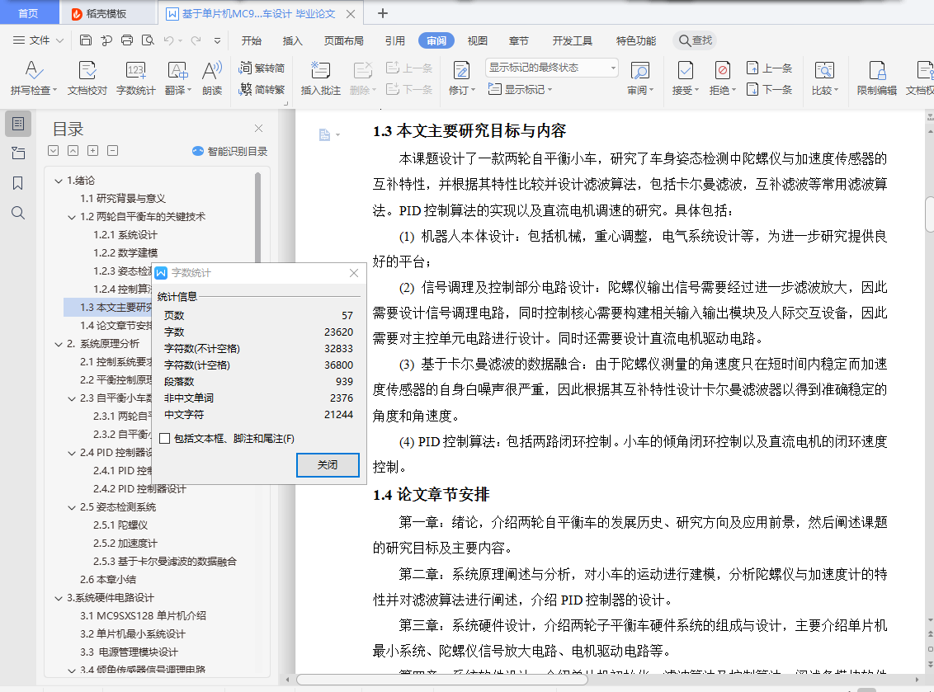Select 2.5.1 陀螺仪 outline item
Image resolution: width=934 pixels, height=692 pixels.
click(x=120, y=525)
